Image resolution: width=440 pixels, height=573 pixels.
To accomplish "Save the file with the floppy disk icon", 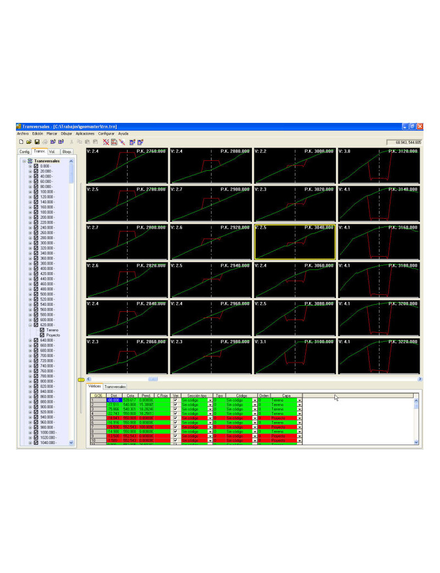I will click(37, 142).
